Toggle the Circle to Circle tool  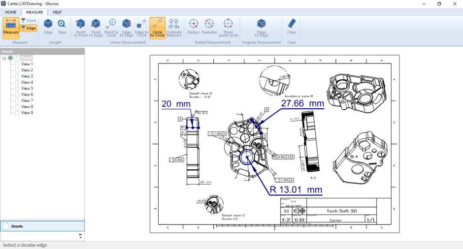point(158,28)
